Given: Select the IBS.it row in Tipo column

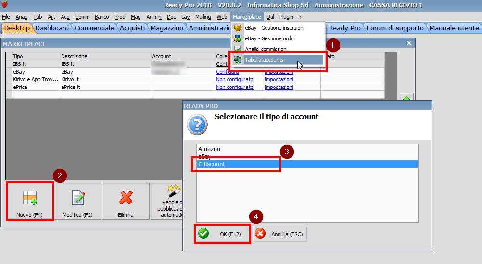Looking at the screenshot, I should pyautogui.click(x=36, y=64).
